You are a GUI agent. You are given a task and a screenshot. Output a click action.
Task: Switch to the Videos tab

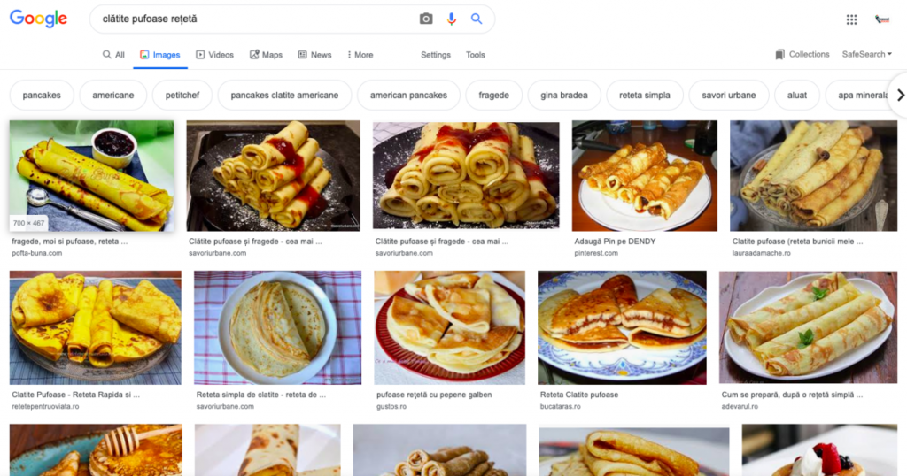(214, 55)
